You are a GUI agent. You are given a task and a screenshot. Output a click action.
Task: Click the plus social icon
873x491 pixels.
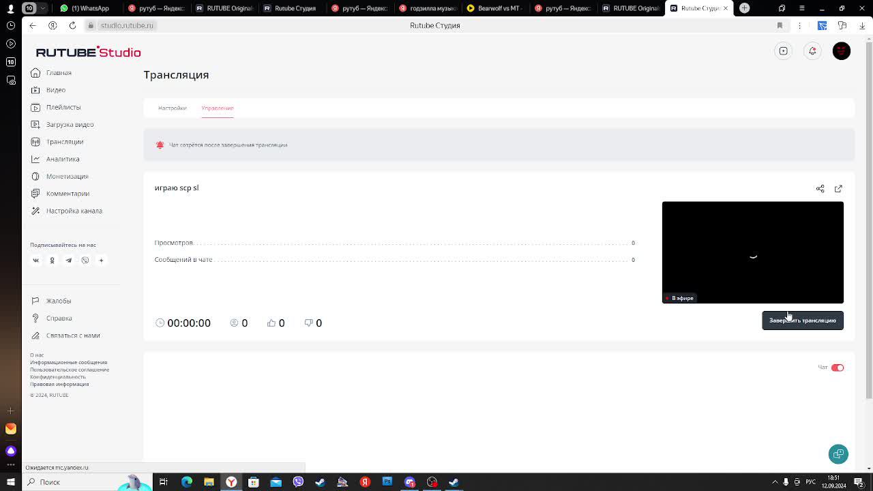[101, 261]
